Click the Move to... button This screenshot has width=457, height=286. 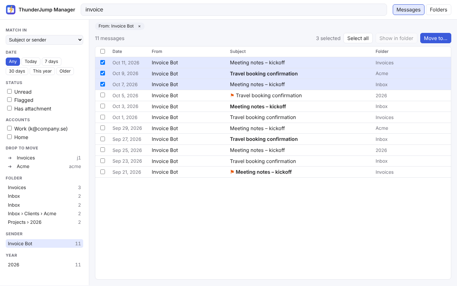[436, 38]
